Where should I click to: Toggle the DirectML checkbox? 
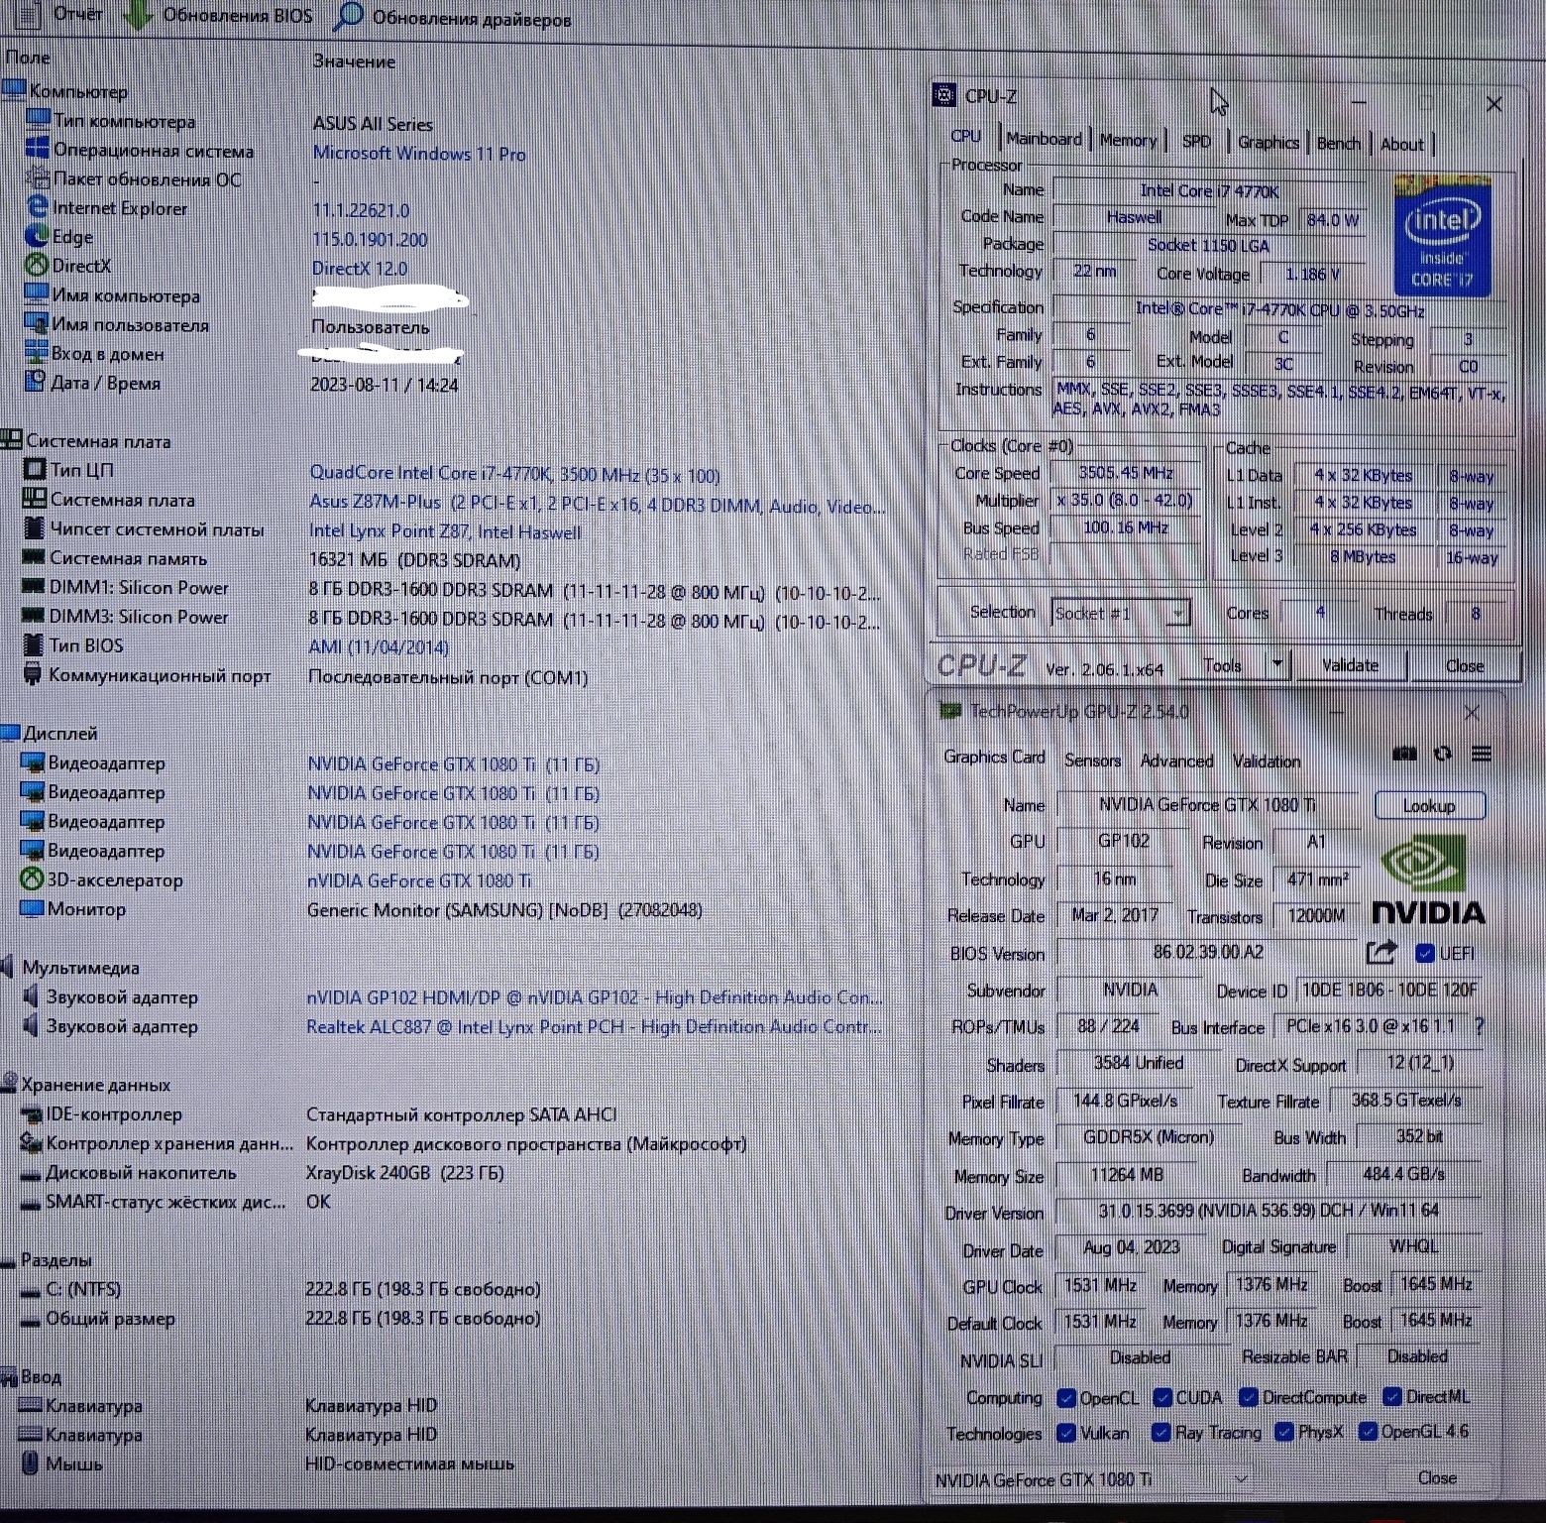1392,1397
